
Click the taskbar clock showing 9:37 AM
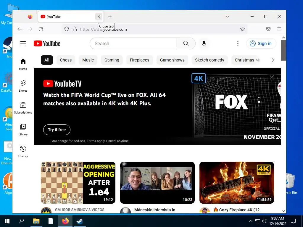pyautogui.click(x=278, y=221)
